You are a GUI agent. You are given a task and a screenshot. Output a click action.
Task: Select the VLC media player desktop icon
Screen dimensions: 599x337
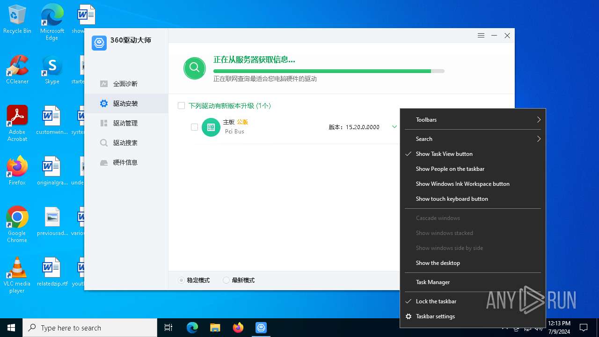[x=17, y=275]
